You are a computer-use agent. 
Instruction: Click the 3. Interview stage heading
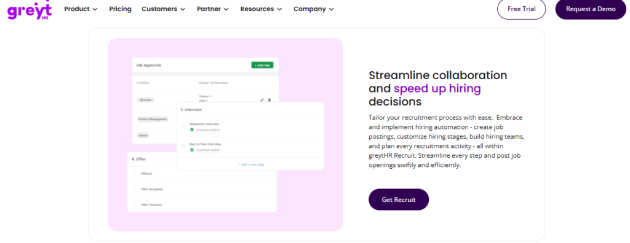[191, 109]
